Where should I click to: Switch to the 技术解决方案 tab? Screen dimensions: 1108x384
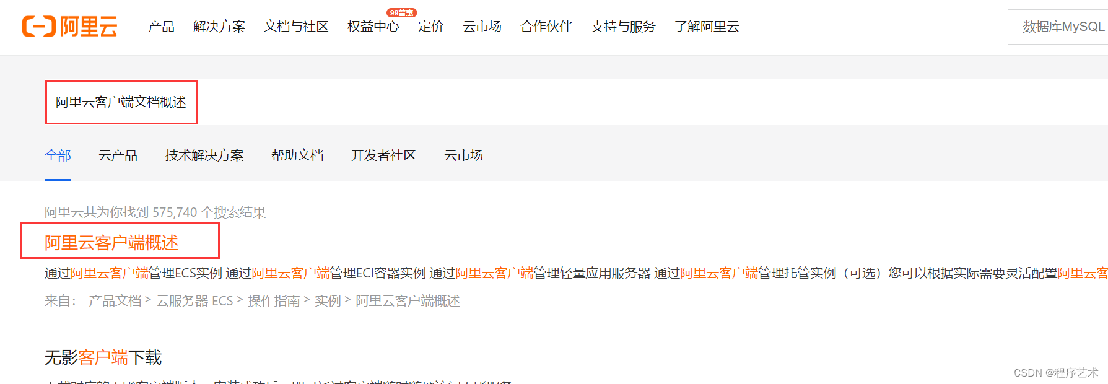click(x=204, y=155)
